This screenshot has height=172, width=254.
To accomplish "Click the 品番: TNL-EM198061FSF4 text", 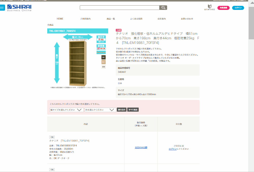I will pyautogui.click(x=63, y=146).
